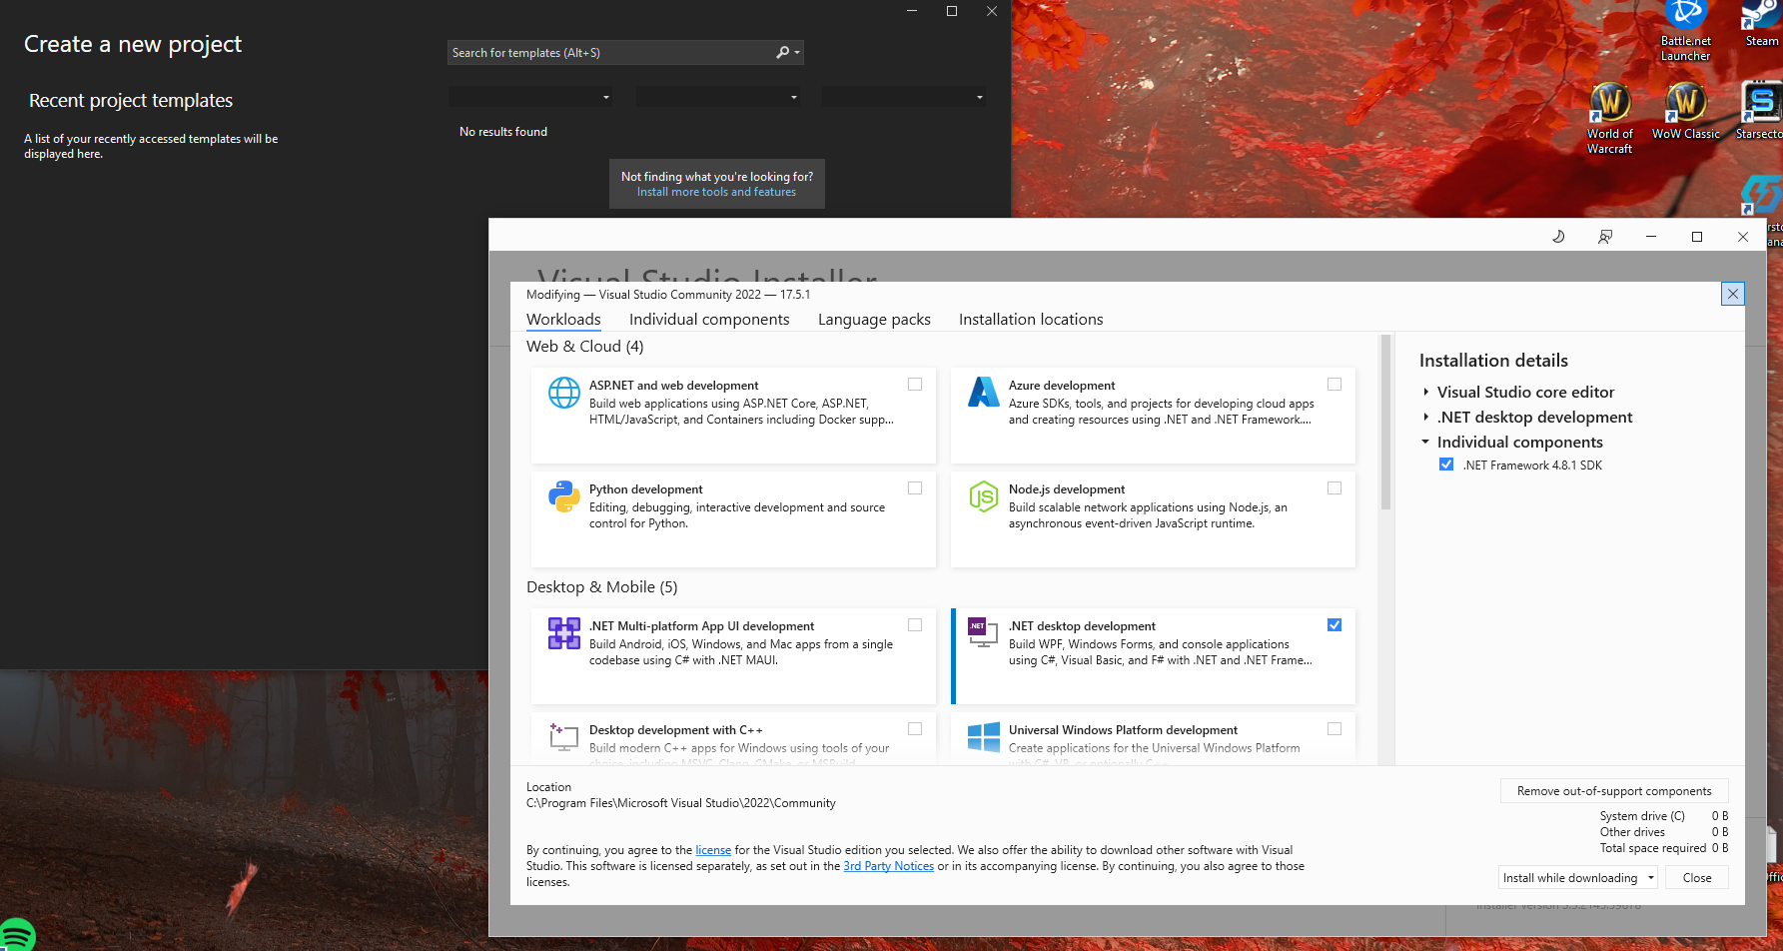1783x951 pixels.
Task: Open WoW Classic desktop icon
Action: 1686,111
